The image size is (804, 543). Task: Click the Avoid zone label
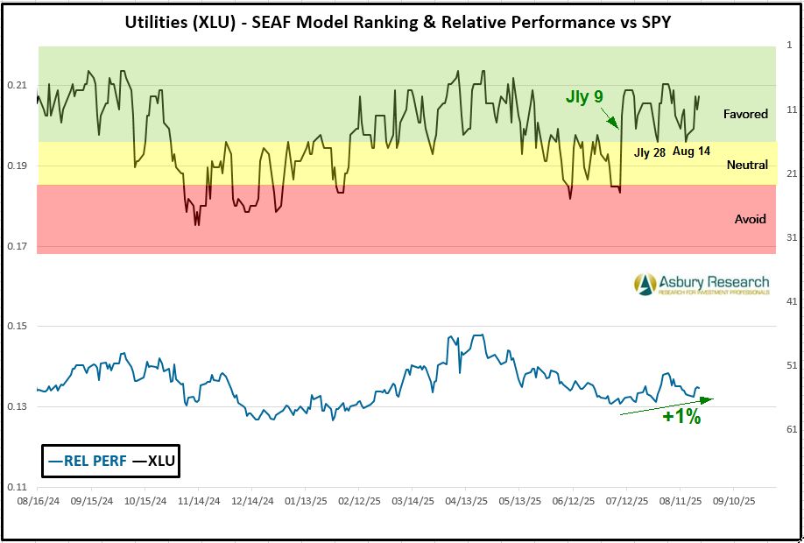point(750,219)
